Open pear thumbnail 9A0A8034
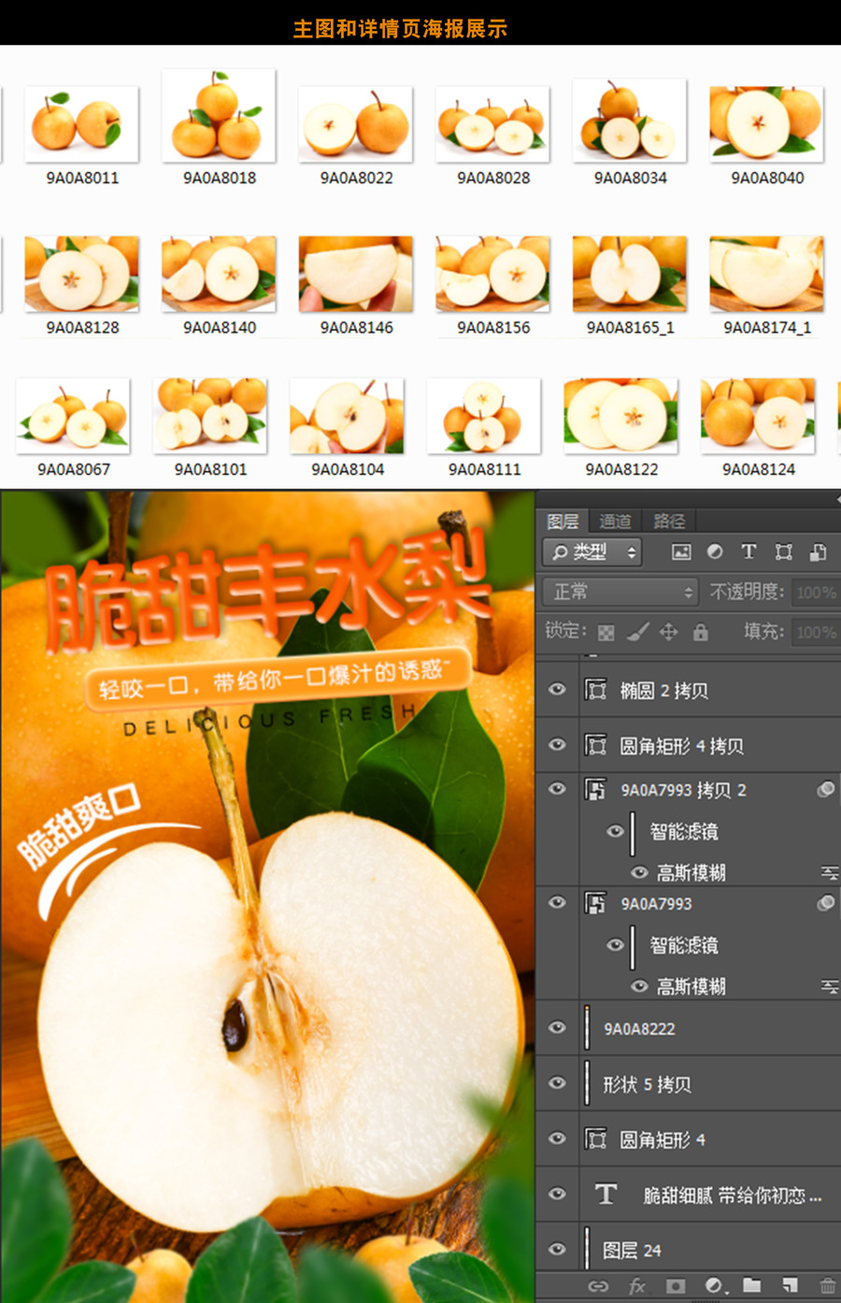 pos(630,120)
